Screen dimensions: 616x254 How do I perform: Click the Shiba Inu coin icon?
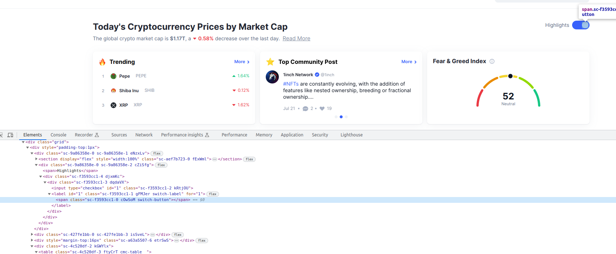(x=113, y=91)
